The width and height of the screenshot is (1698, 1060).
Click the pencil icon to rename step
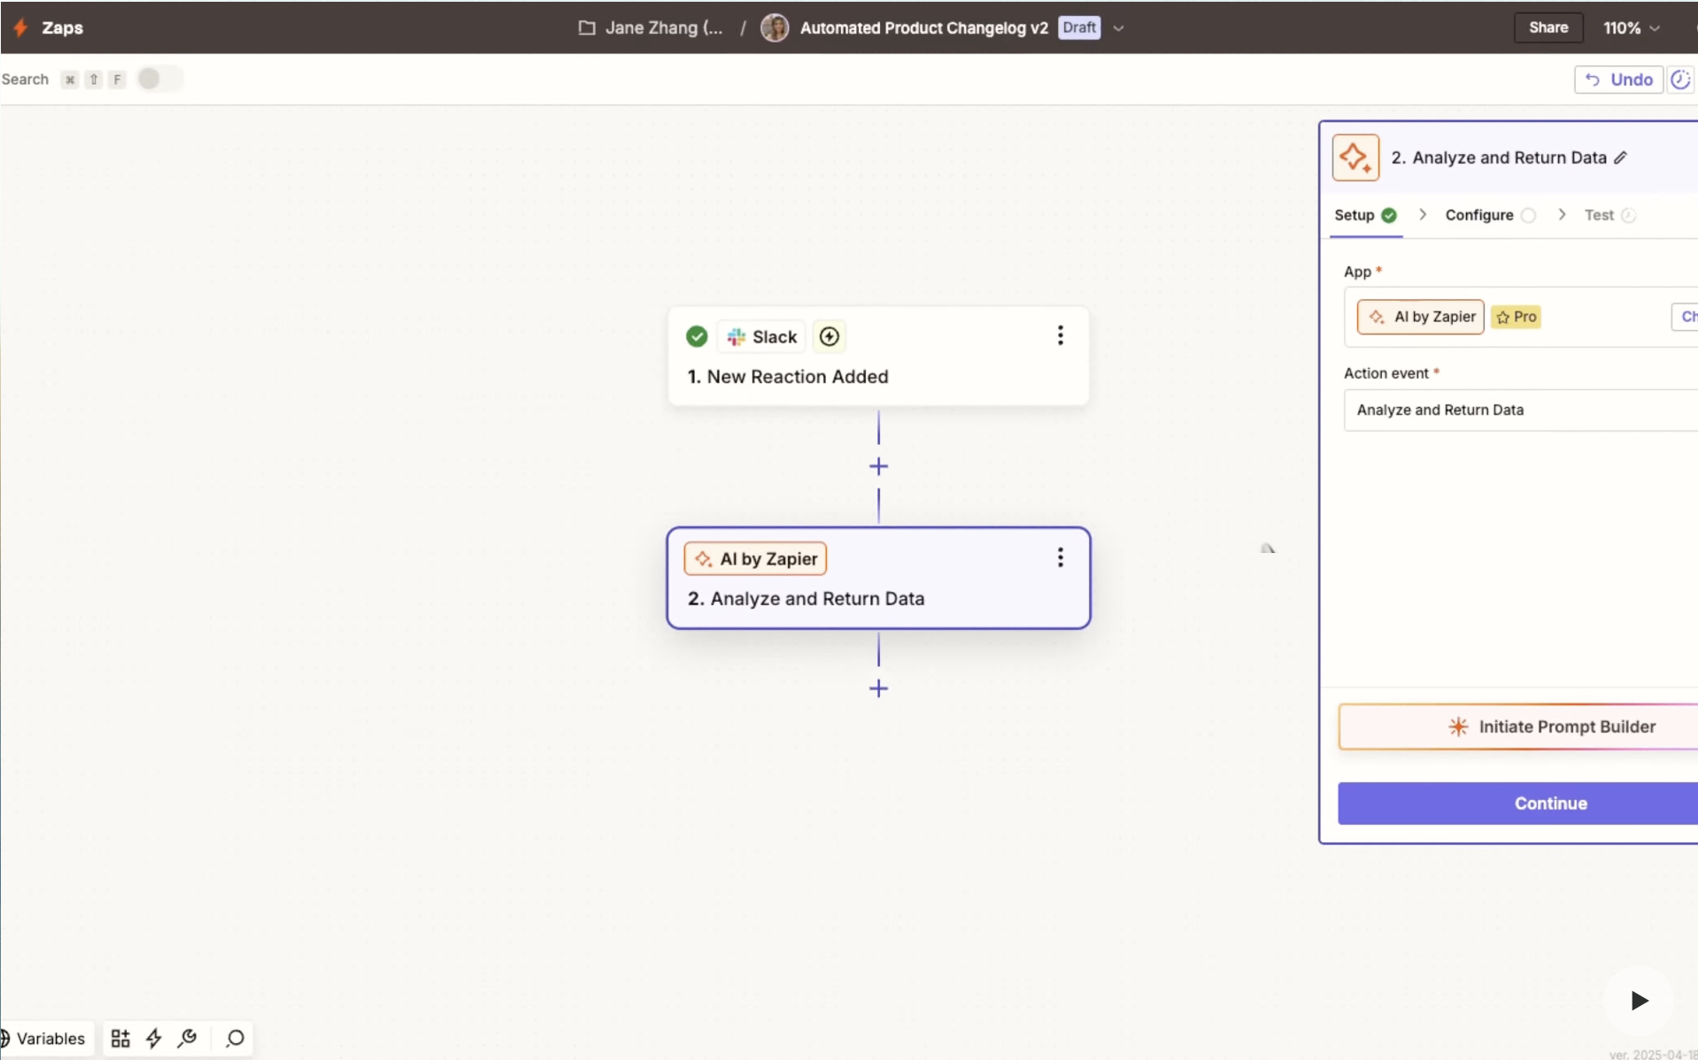1620,157
